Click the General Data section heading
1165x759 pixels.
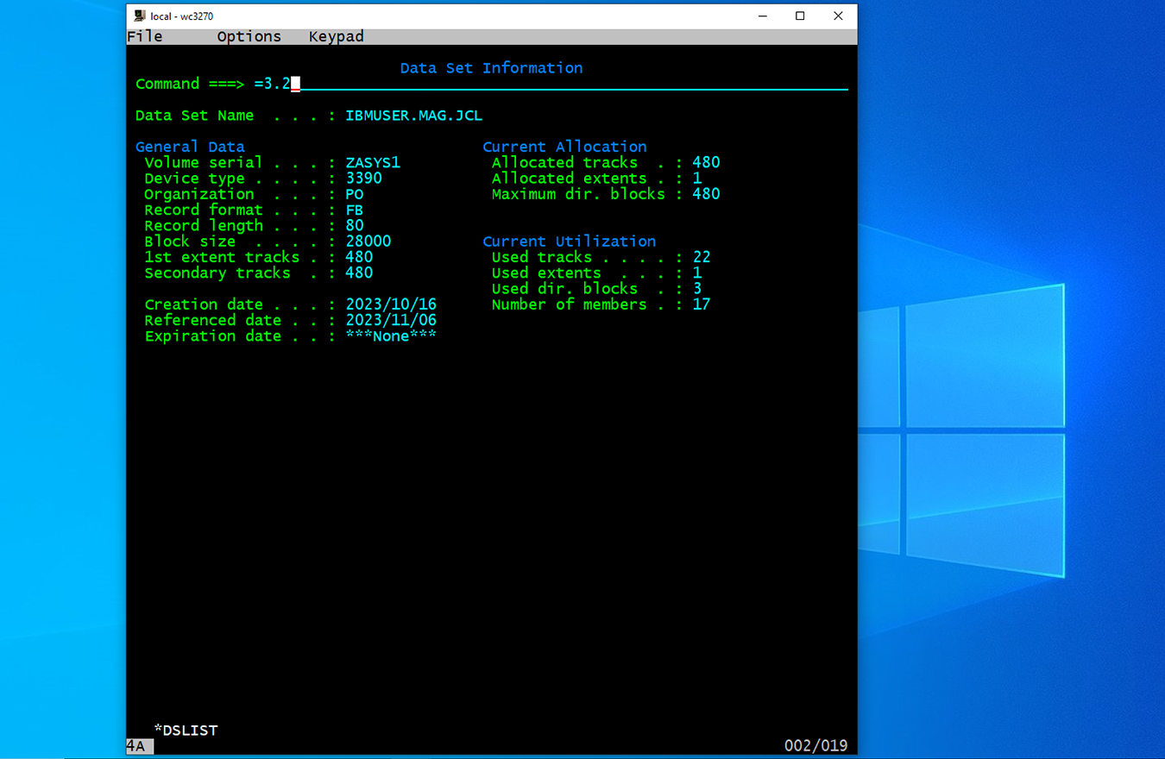(x=190, y=147)
